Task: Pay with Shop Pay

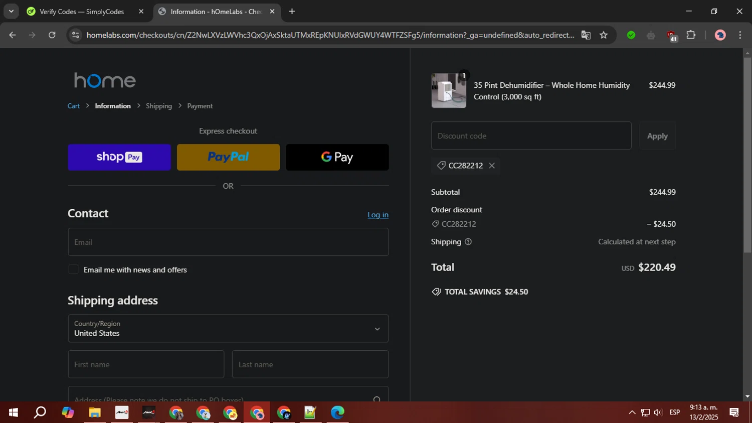Action: [x=119, y=157]
